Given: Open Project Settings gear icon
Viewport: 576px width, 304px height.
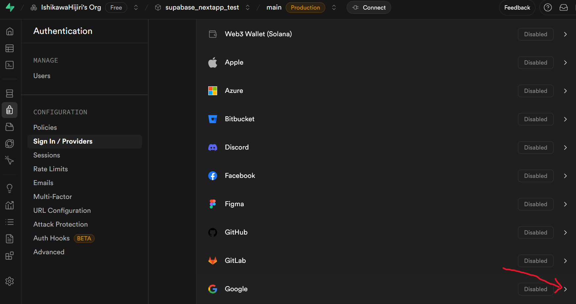Looking at the screenshot, I should tap(10, 281).
